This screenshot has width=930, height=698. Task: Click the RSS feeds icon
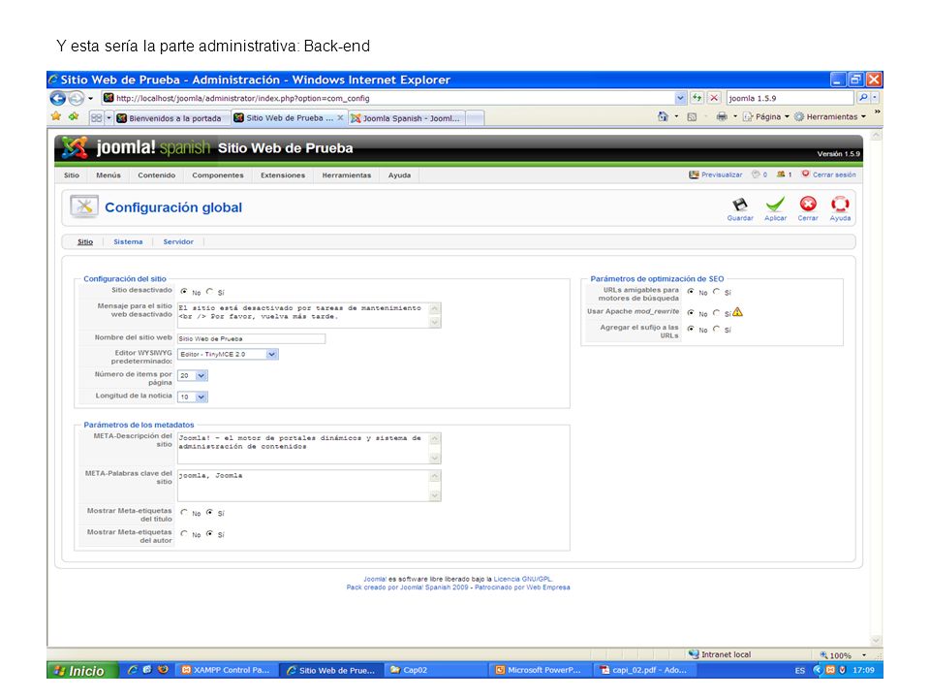point(692,117)
